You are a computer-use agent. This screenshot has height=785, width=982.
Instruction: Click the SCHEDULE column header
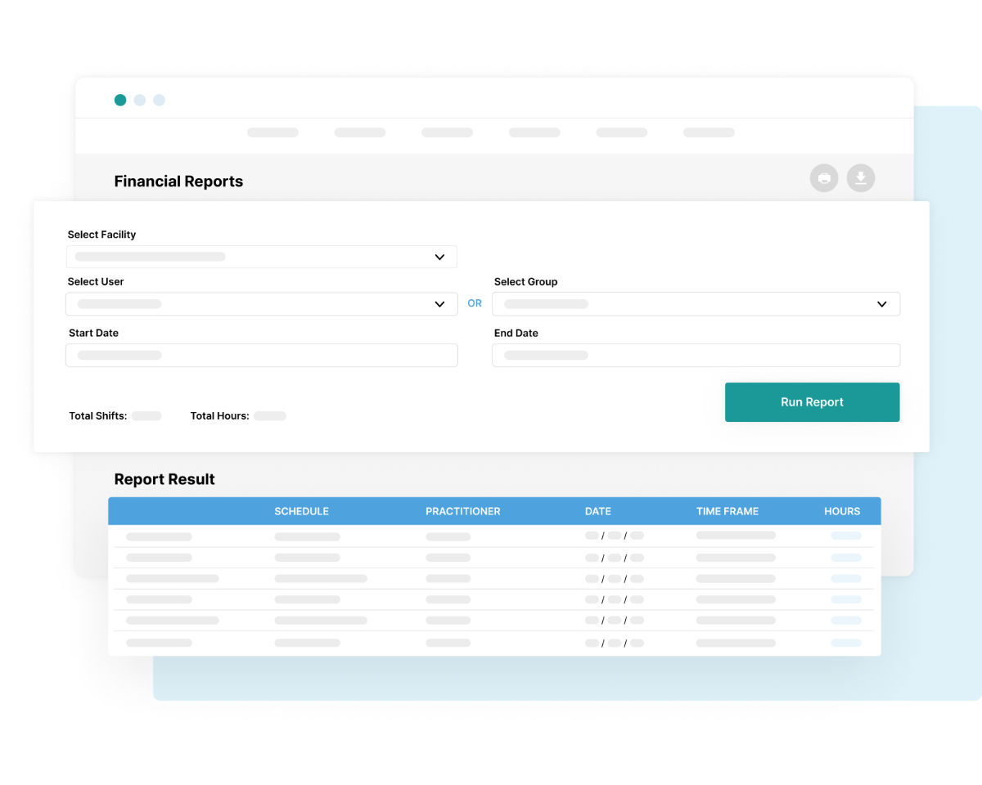[301, 511]
